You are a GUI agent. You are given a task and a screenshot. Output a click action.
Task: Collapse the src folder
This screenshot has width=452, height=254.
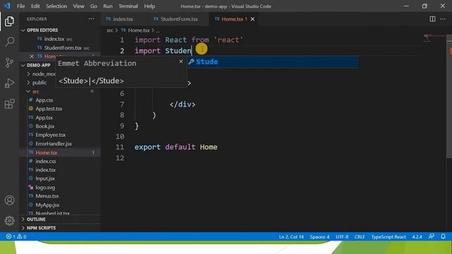(x=60, y=91)
